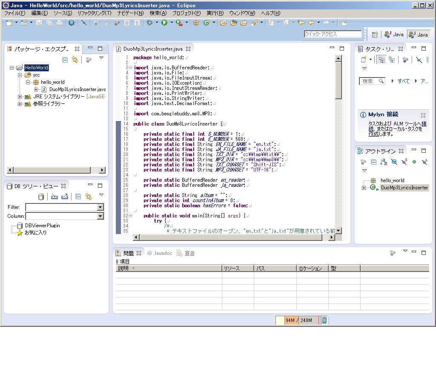Image resolution: width=436 pixels, height=383 pixels.
Task: Click 接続 link in Mylyn panel
Action: point(424,124)
